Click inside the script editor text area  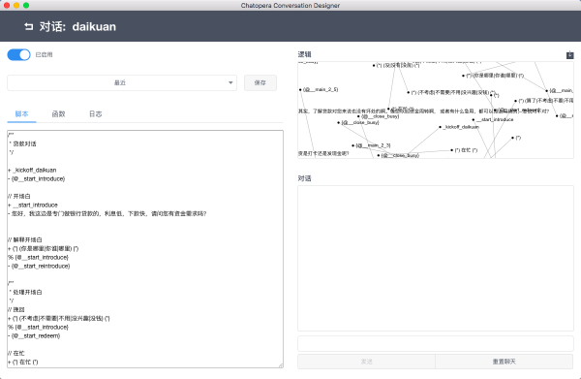[145, 249]
